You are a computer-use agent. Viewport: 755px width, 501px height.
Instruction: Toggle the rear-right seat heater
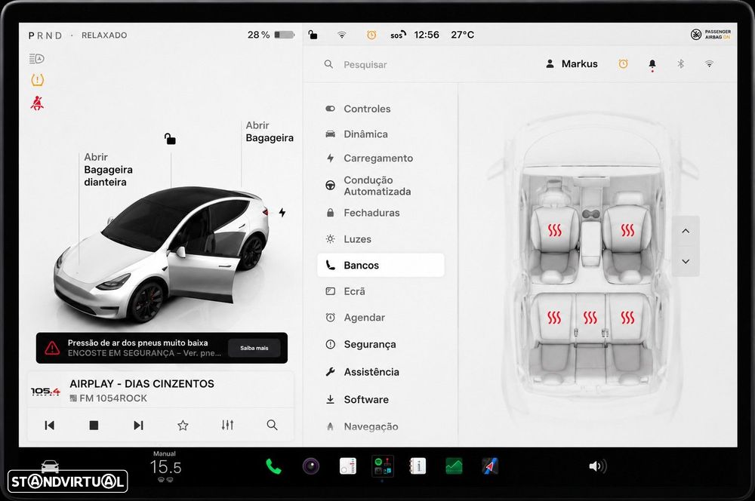point(627,317)
